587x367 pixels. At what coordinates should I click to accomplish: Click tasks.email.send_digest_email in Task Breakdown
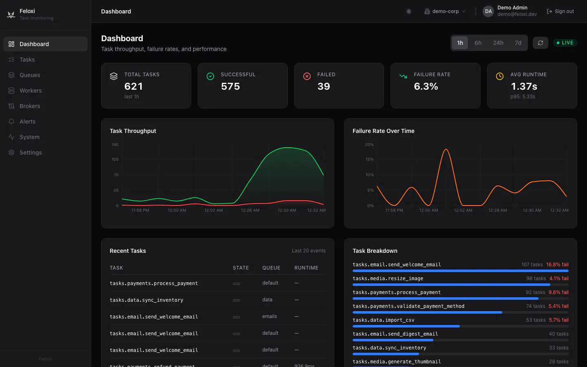[395, 334]
